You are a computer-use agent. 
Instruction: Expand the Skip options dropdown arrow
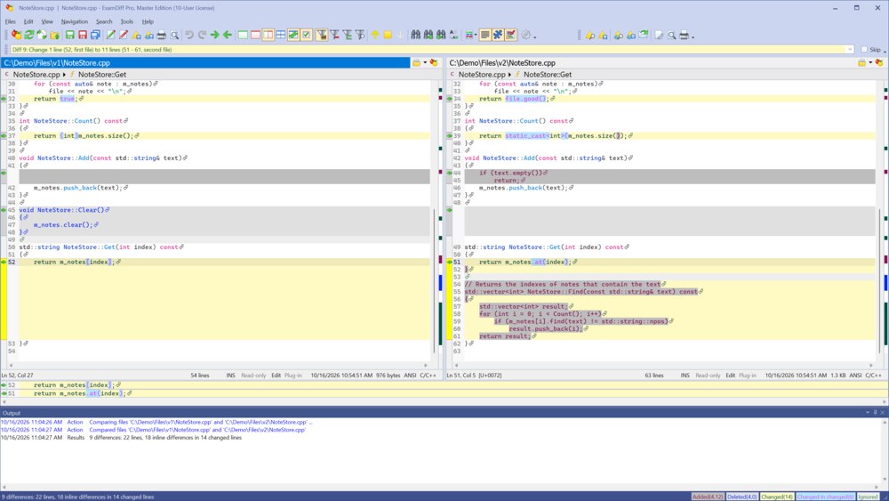[x=885, y=51]
